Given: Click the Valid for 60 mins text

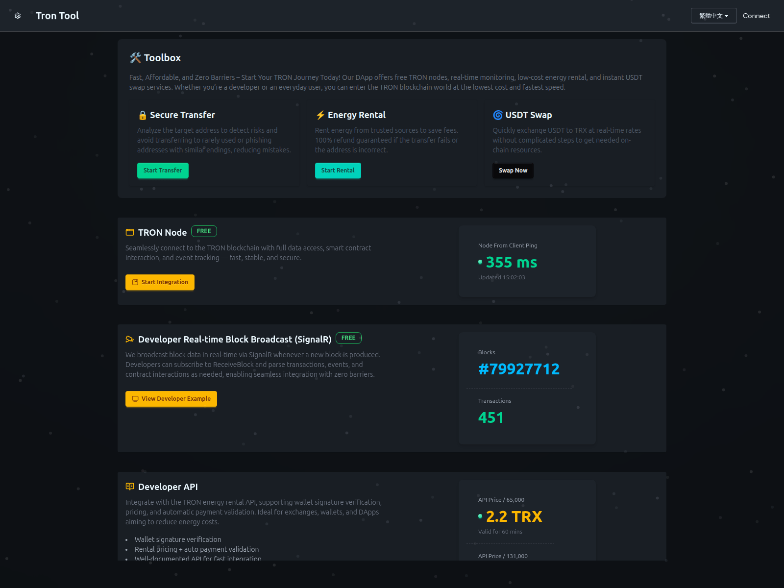Looking at the screenshot, I should click(x=500, y=532).
